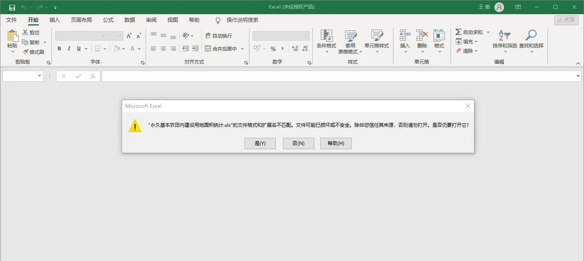Switch to the Page Layout (页面布局) tab
The height and width of the screenshot is (261, 584).
(81, 20)
